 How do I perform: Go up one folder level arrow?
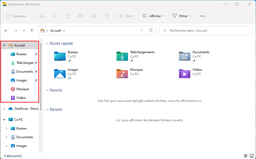coord(32,31)
